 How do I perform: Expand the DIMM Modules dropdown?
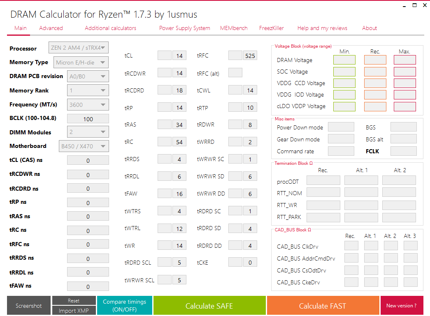point(88,132)
